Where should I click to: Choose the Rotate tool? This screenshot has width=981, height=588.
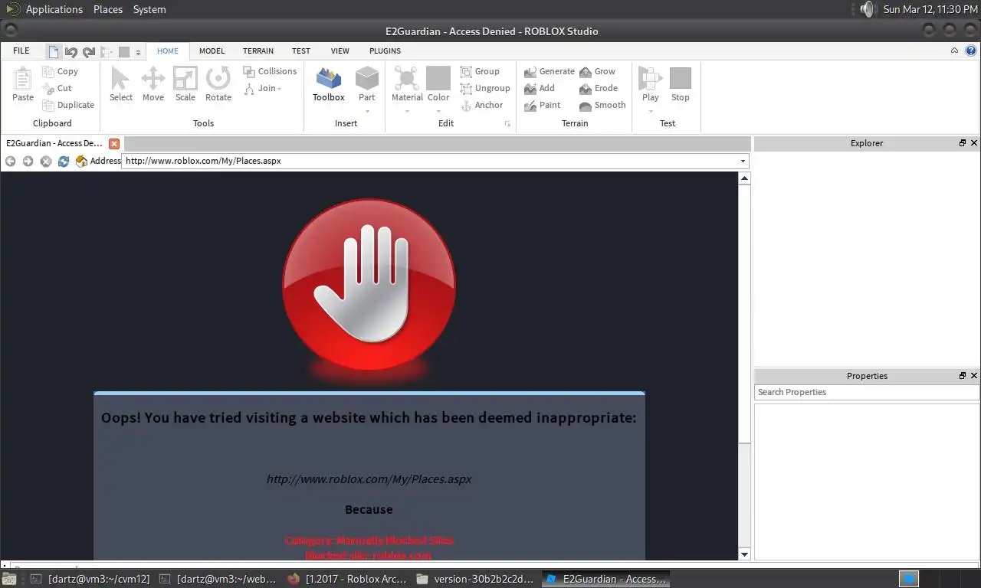(x=218, y=83)
